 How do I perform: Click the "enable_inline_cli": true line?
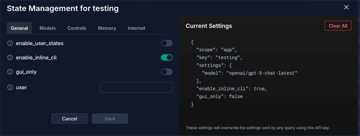tap(232, 89)
